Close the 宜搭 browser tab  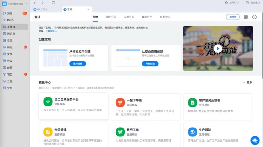pyautogui.click(x=88, y=9)
